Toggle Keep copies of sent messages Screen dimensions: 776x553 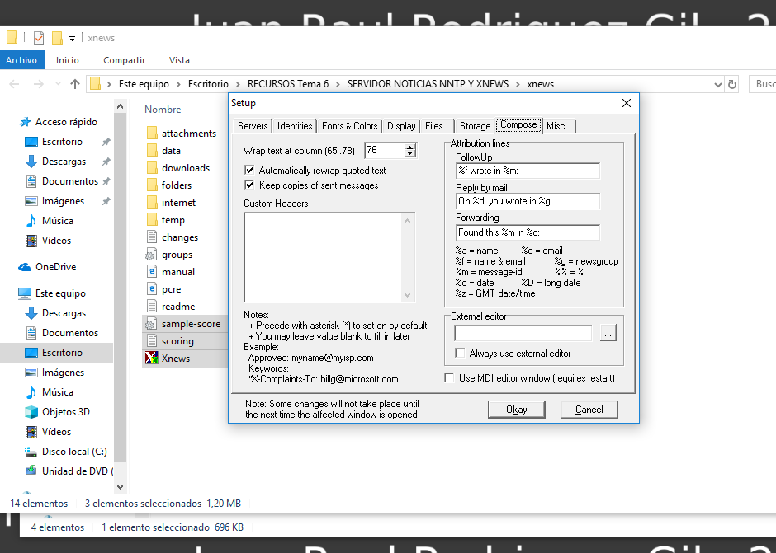(249, 185)
